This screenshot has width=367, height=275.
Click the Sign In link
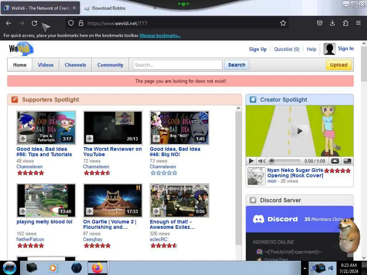[346, 48]
